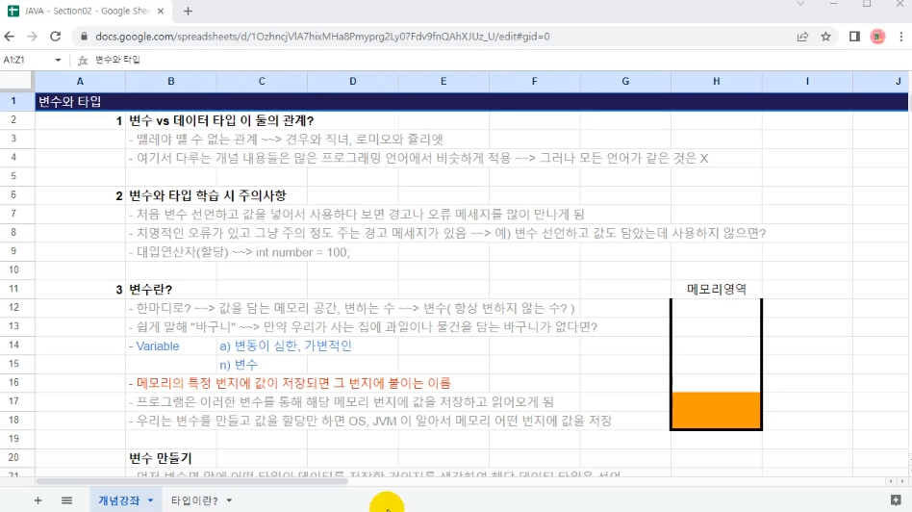The image size is (912, 512).
Task: Select column D header
Action: click(x=353, y=81)
